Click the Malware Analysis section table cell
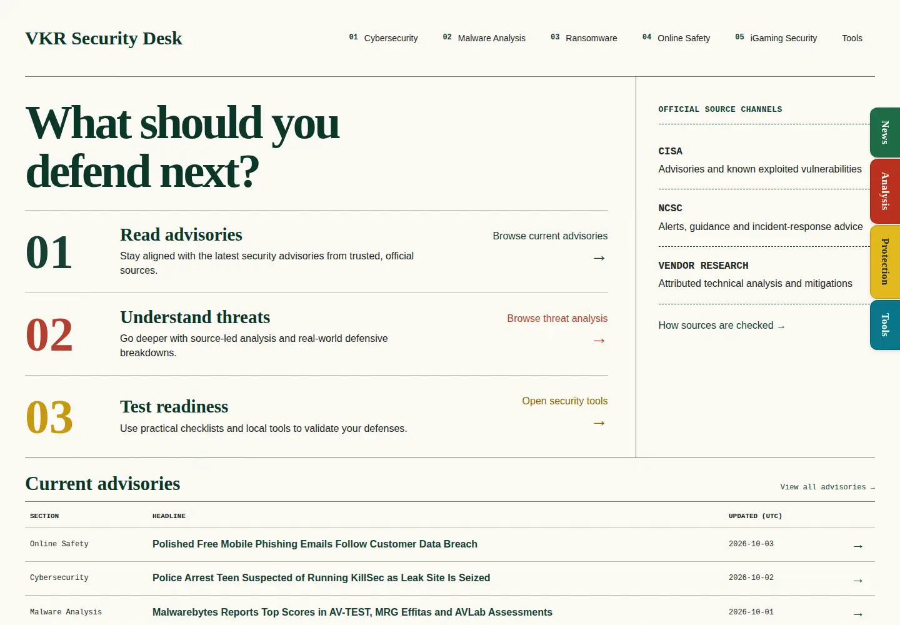Viewport: 900px width, 625px height. tap(66, 612)
